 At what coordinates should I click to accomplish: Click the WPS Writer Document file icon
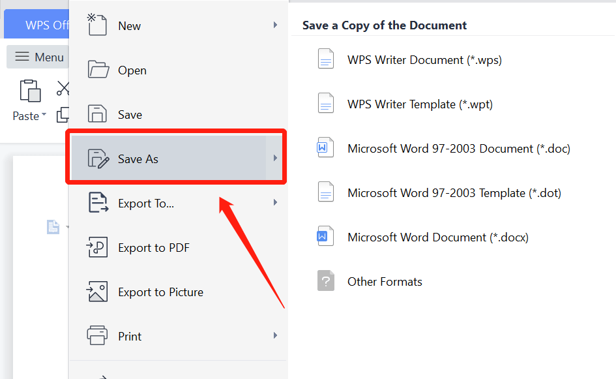pos(326,59)
